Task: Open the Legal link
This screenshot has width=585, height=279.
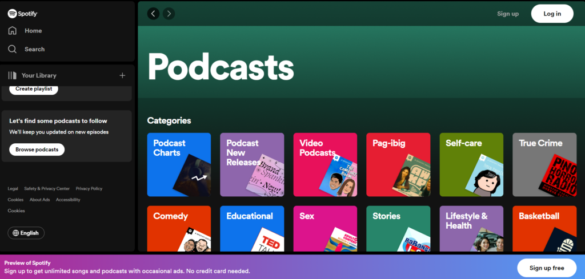Action: 13,188
